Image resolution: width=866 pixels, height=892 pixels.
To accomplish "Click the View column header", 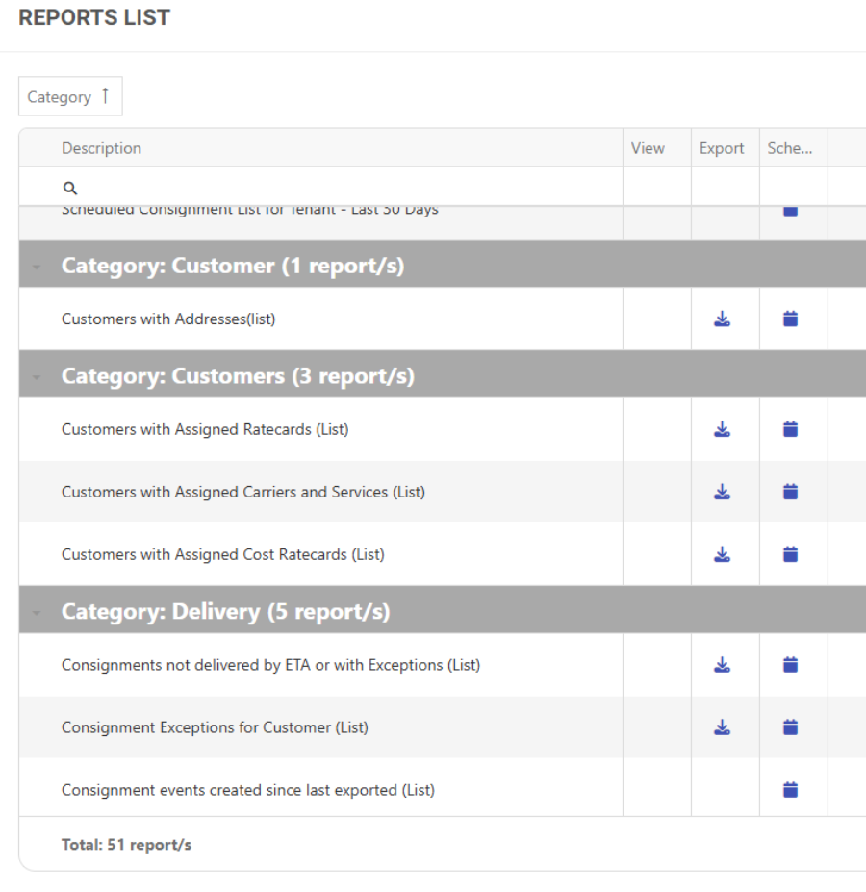I will click(648, 148).
